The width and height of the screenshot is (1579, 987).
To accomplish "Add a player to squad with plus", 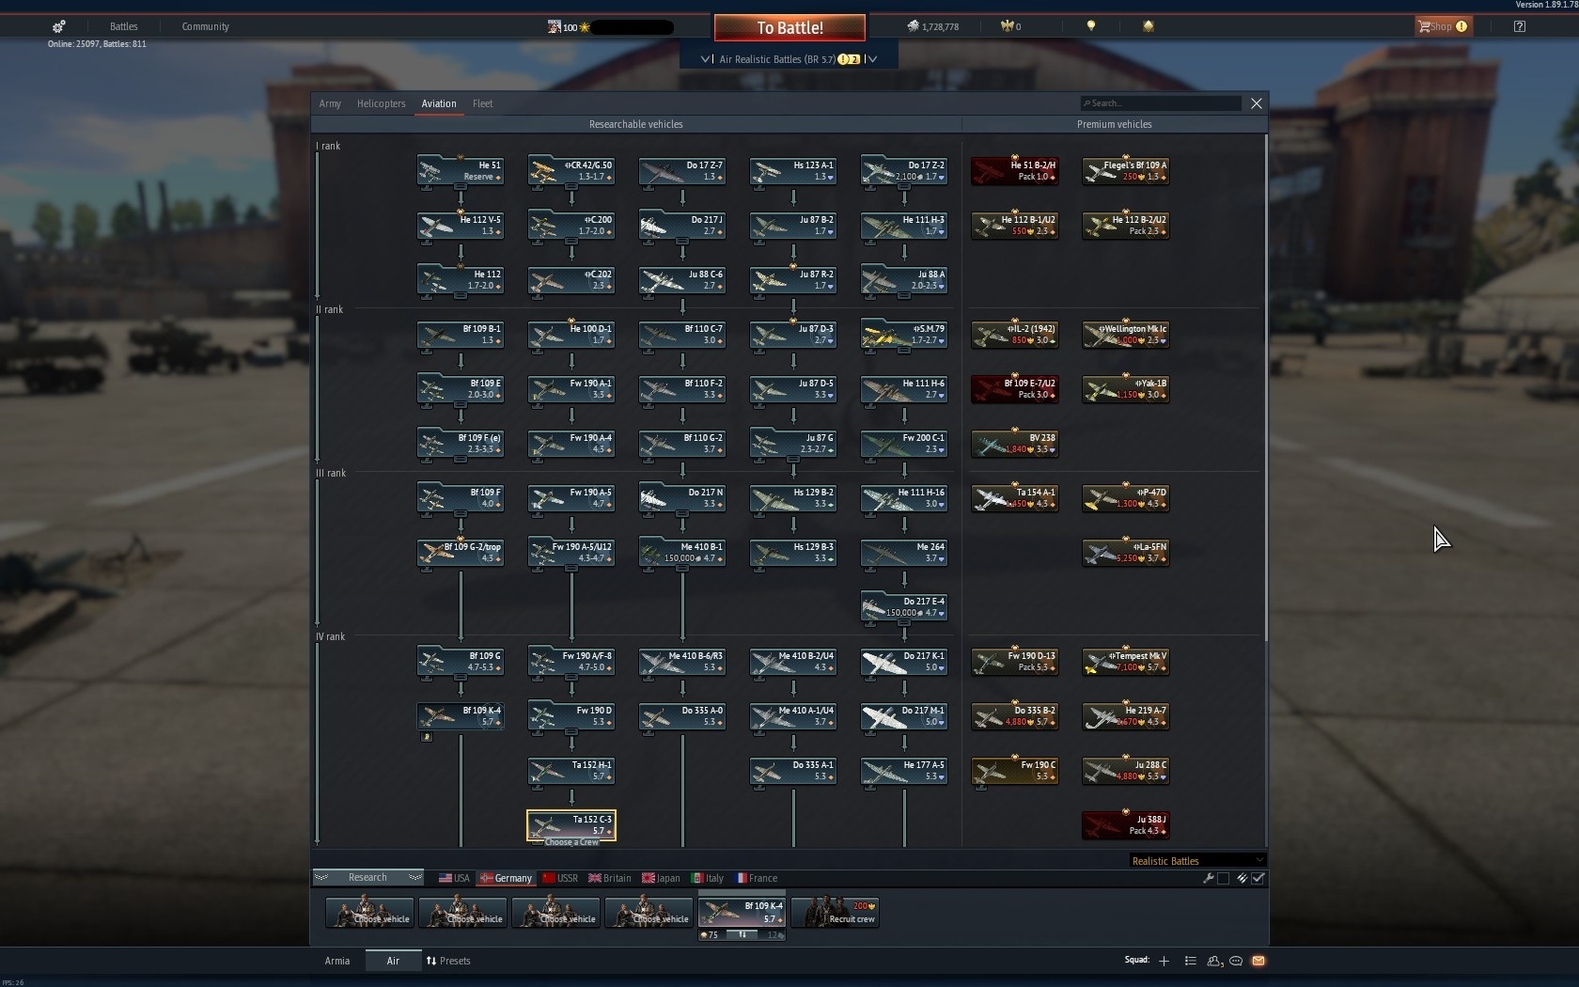I will coord(1164,961).
